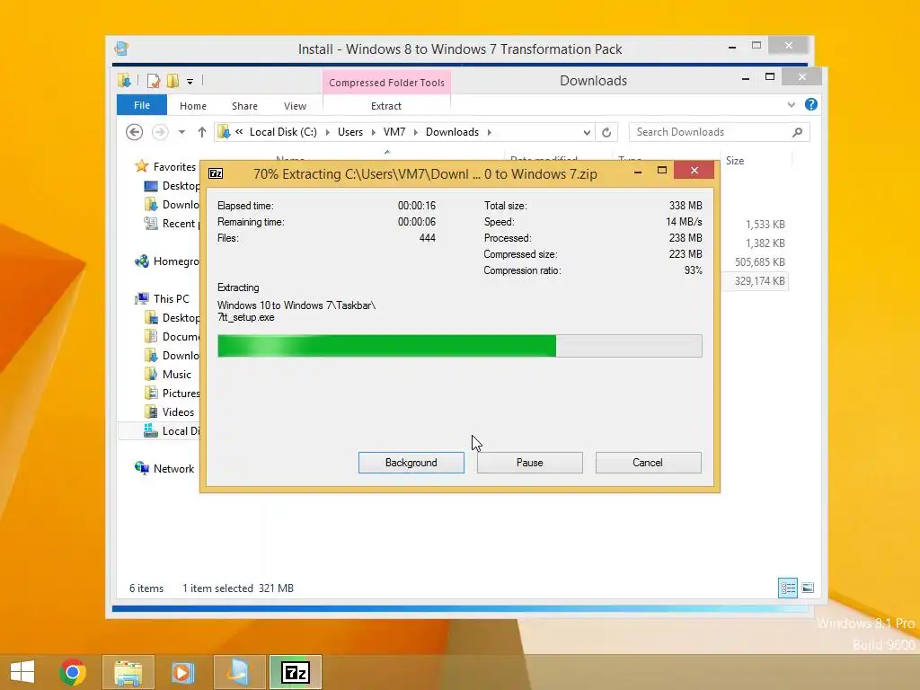The width and height of the screenshot is (920, 690).
Task: Refresh the Downloads folder
Action: [606, 133]
